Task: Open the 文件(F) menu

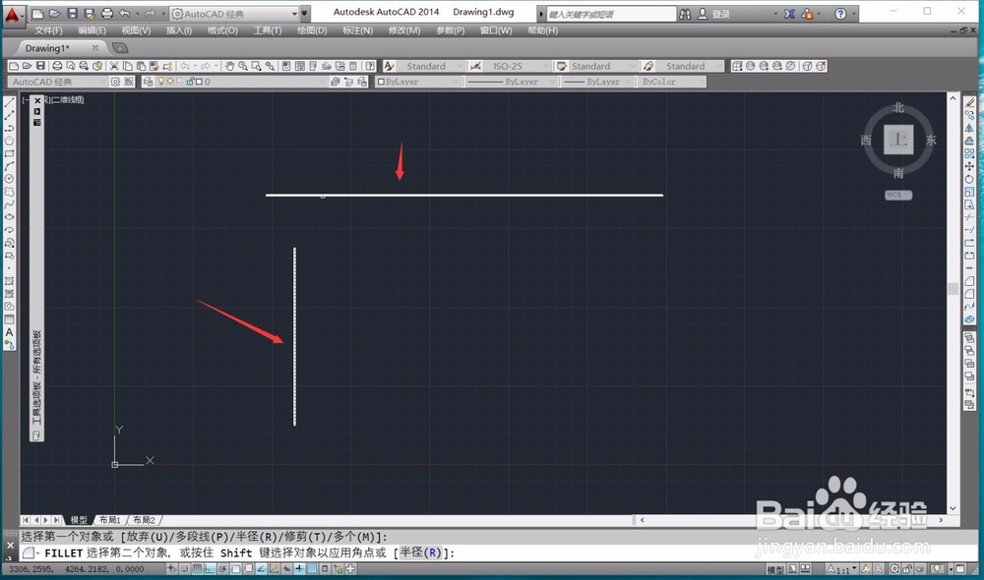Action: coord(48,30)
